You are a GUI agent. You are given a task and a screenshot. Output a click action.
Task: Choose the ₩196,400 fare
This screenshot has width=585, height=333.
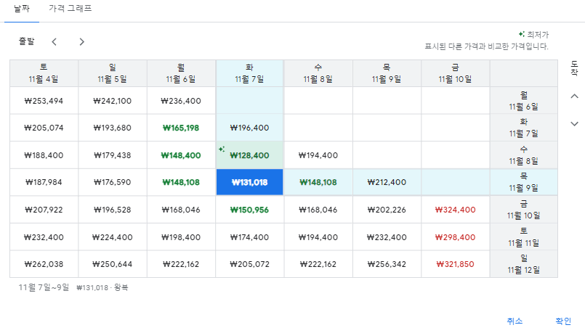tap(249, 128)
